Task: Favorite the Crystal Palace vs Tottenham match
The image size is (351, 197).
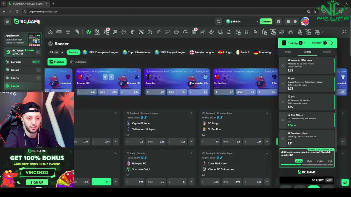Action: pos(191,113)
